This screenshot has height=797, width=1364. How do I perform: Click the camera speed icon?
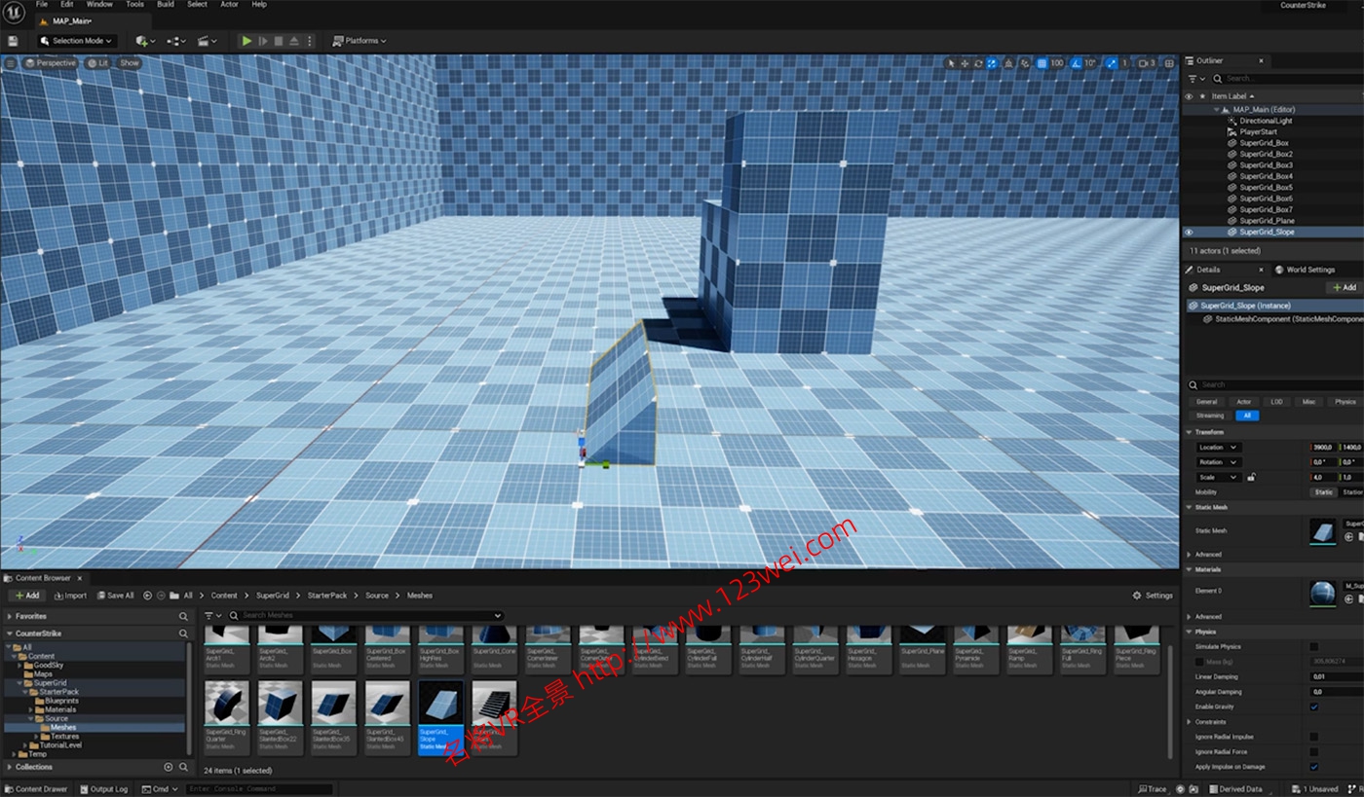pos(1142,63)
